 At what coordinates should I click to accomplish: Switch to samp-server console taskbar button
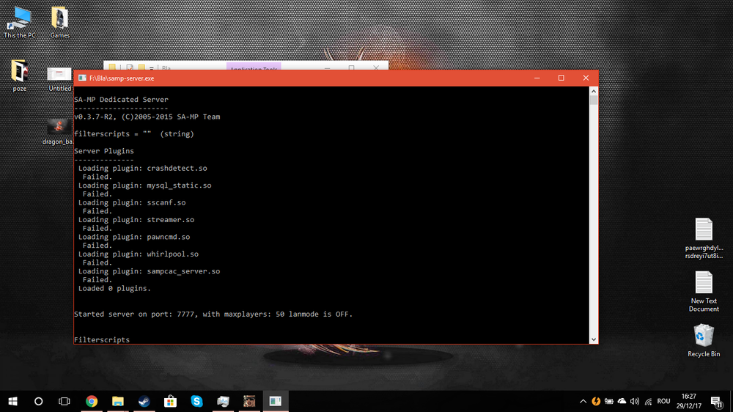coord(276,401)
